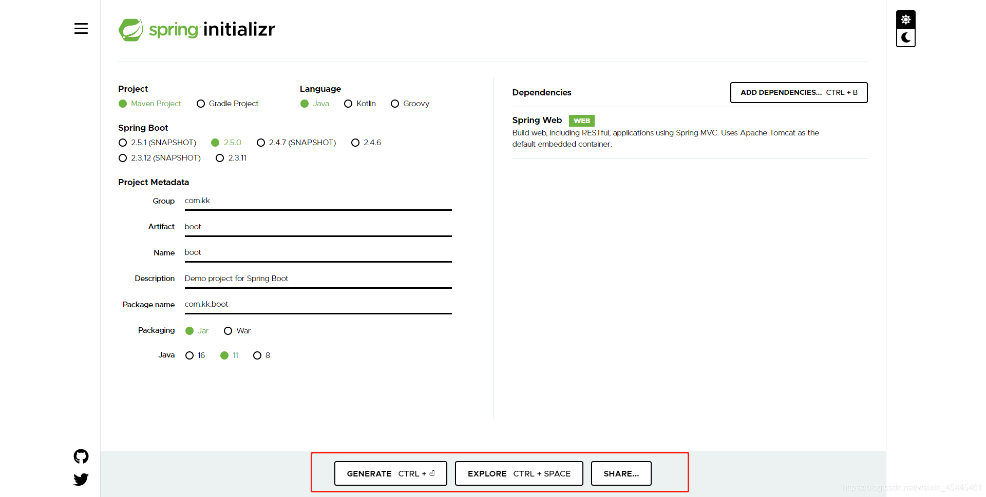The width and height of the screenshot is (986, 497).
Task: Select Java version 16
Action: point(195,355)
